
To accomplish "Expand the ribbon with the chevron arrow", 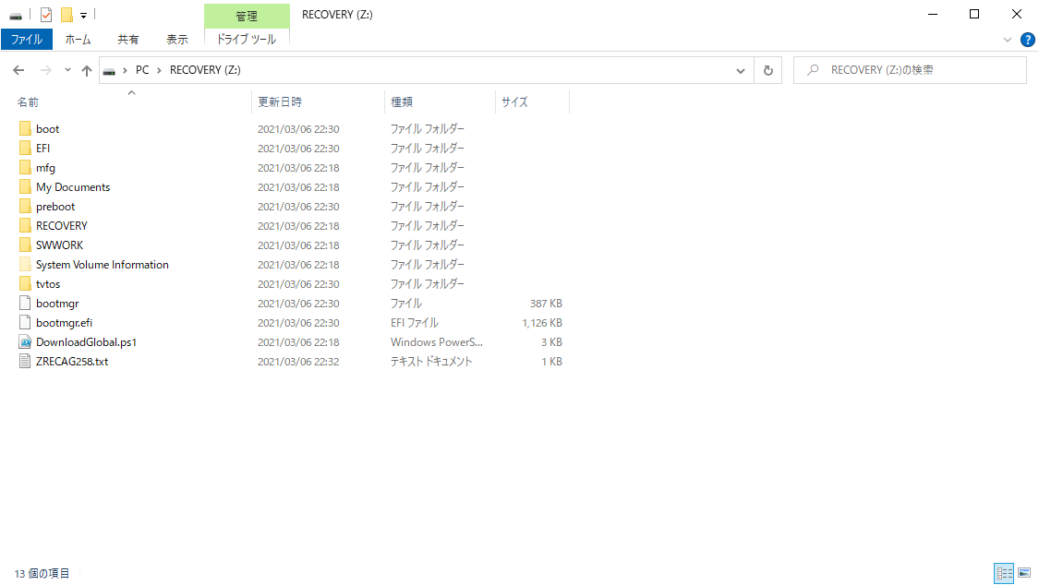I will [1008, 39].
